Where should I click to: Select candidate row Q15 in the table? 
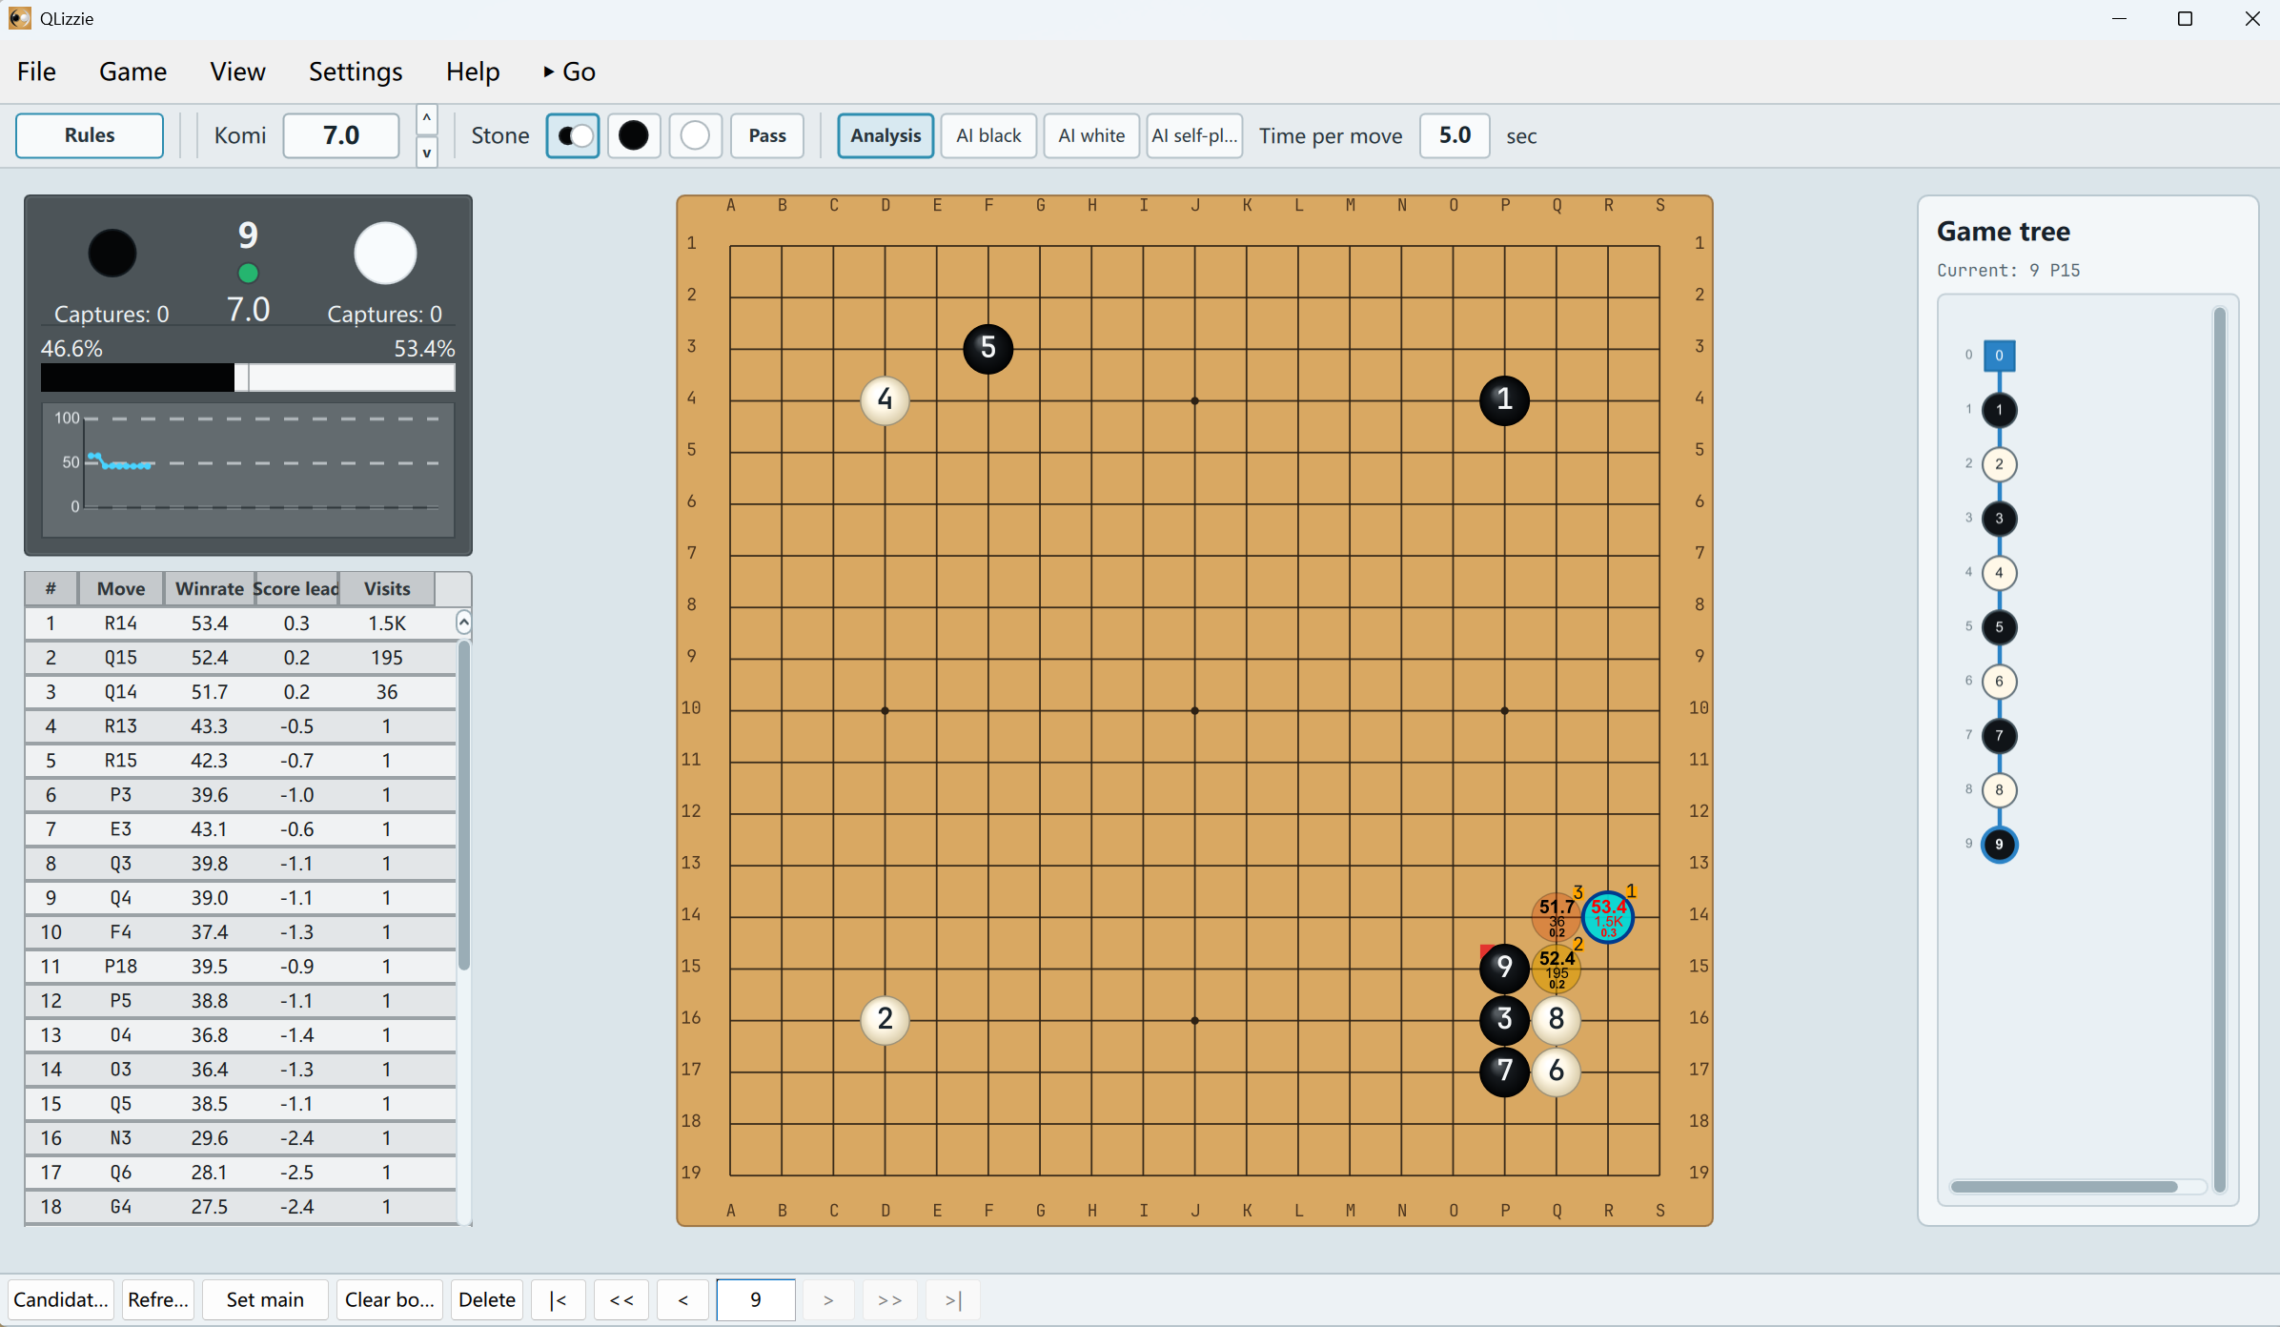[241, 658]
